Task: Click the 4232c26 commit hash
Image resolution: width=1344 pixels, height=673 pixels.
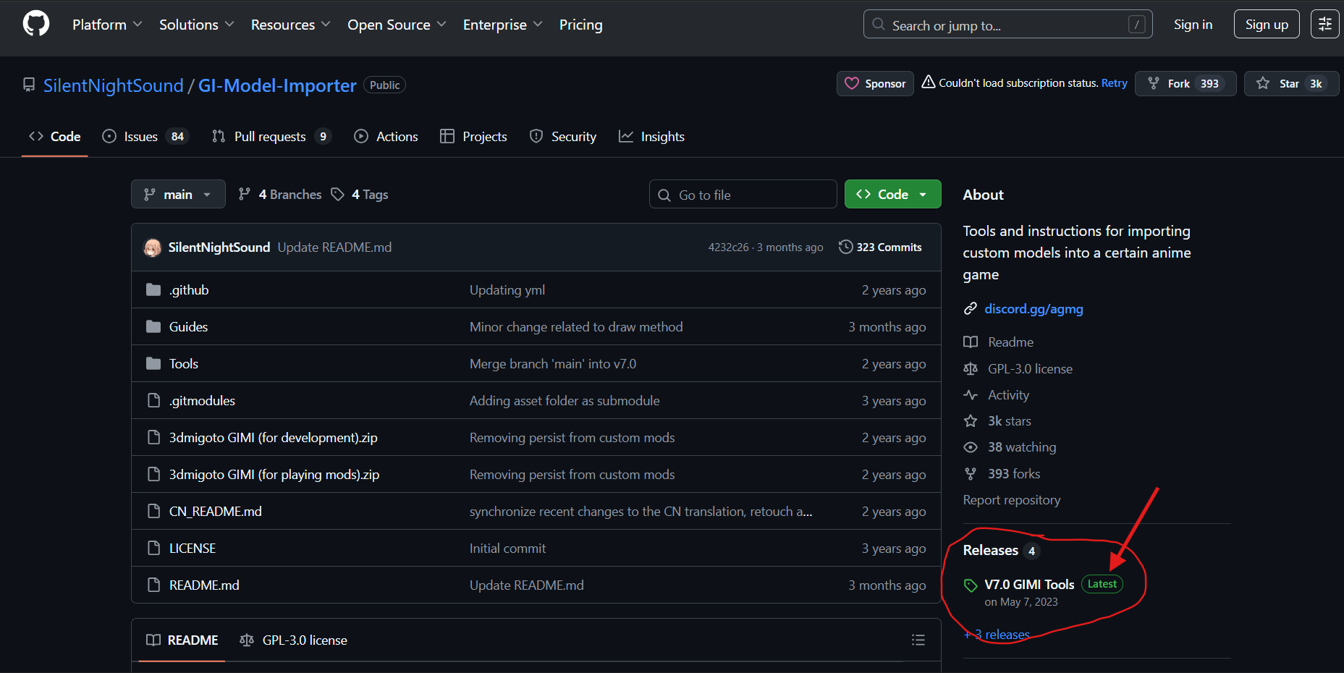Action: coord(728,247)
